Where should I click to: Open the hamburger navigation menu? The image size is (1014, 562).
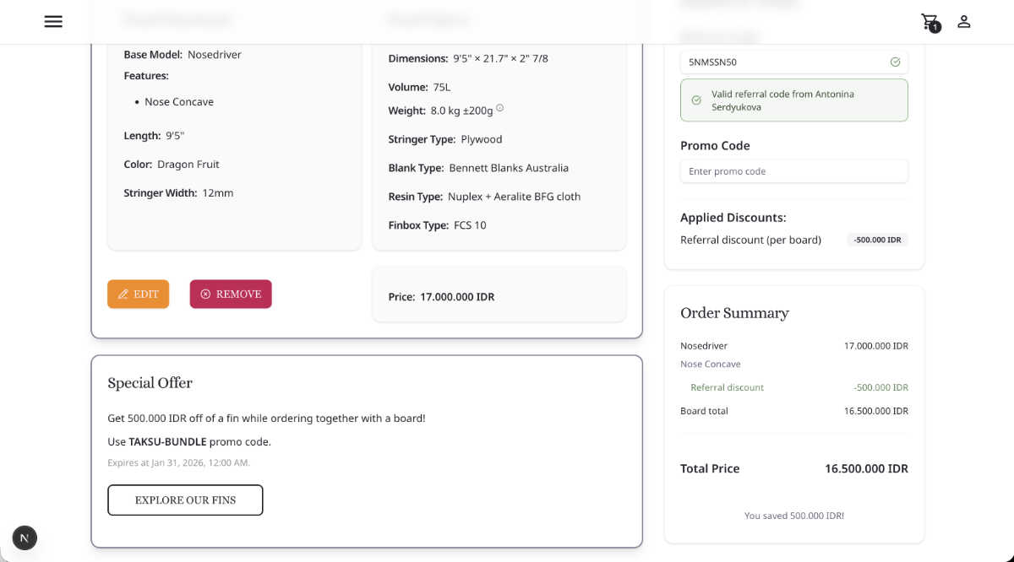pyautogui.click(x=53, y=21)
